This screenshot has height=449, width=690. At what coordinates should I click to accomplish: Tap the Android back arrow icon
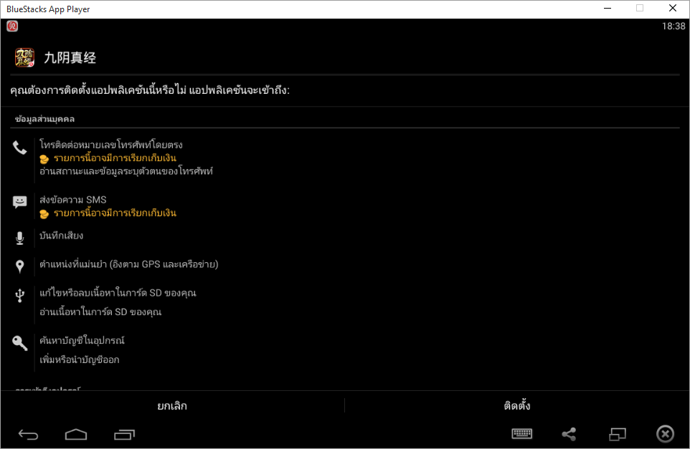tap(28, 435)
